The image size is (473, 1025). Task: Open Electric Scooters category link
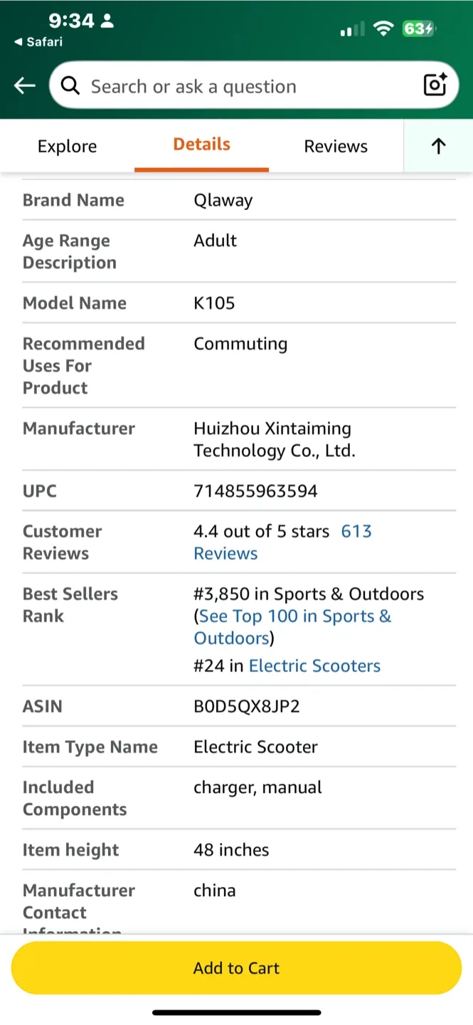pos(314,666)
